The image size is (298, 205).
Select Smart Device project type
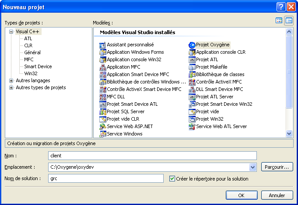[38, 66]
